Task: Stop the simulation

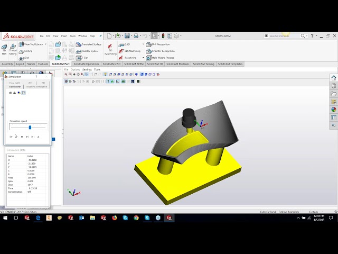Action: (22, 137)
